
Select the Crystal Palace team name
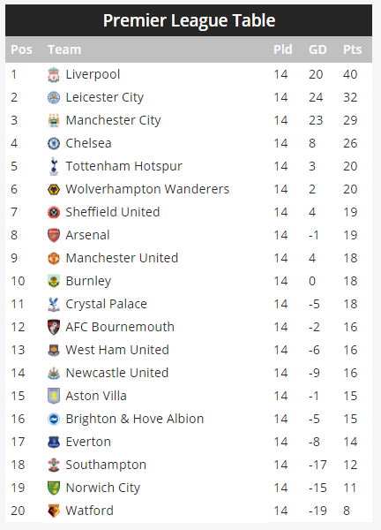tap(107, 304)
